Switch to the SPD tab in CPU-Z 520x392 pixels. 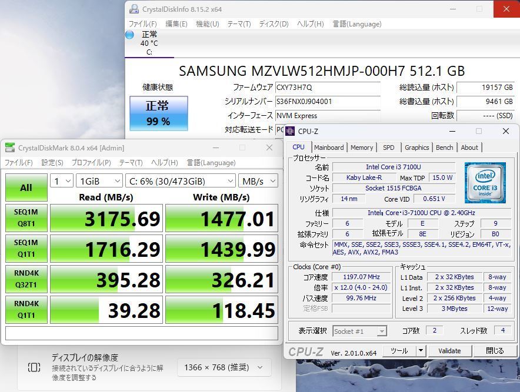pos(389,148)
